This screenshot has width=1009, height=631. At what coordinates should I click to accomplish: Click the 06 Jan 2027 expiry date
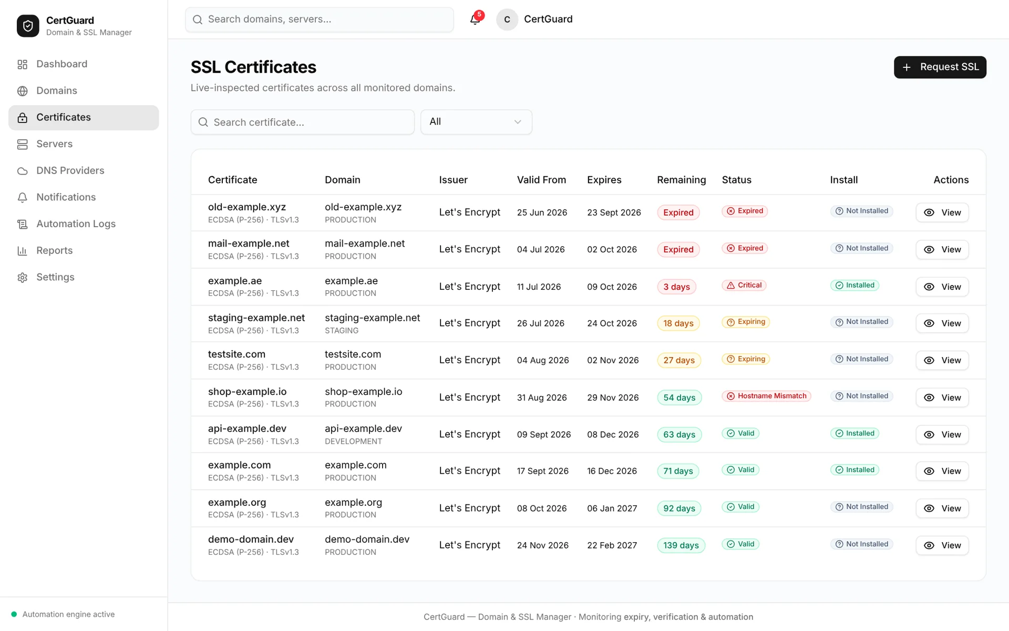[x=612, y=508]
